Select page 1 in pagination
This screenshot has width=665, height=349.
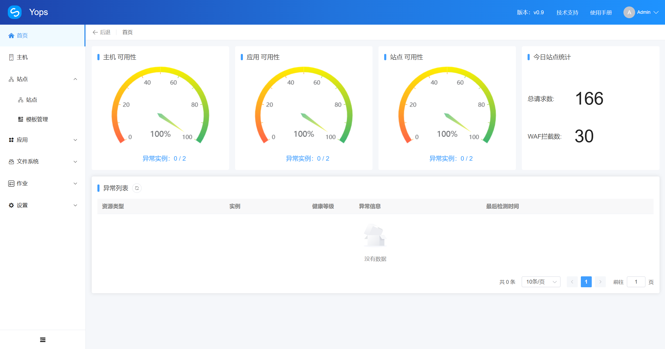tap(586, 282)
